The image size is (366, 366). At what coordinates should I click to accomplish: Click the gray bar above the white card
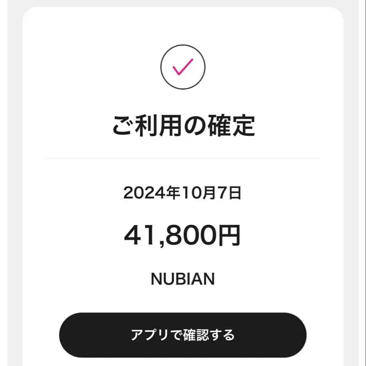click(183, 3)
